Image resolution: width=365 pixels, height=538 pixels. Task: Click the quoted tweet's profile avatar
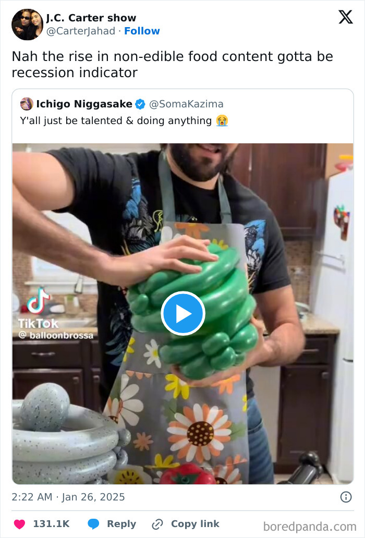(26, 104)
